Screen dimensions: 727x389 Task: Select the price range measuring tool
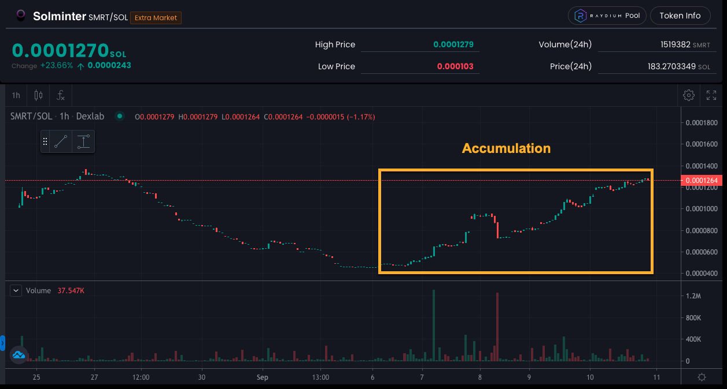tap(84, 141)
